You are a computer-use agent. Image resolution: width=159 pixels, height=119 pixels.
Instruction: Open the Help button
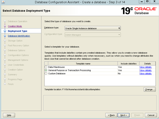pos(9,115)
